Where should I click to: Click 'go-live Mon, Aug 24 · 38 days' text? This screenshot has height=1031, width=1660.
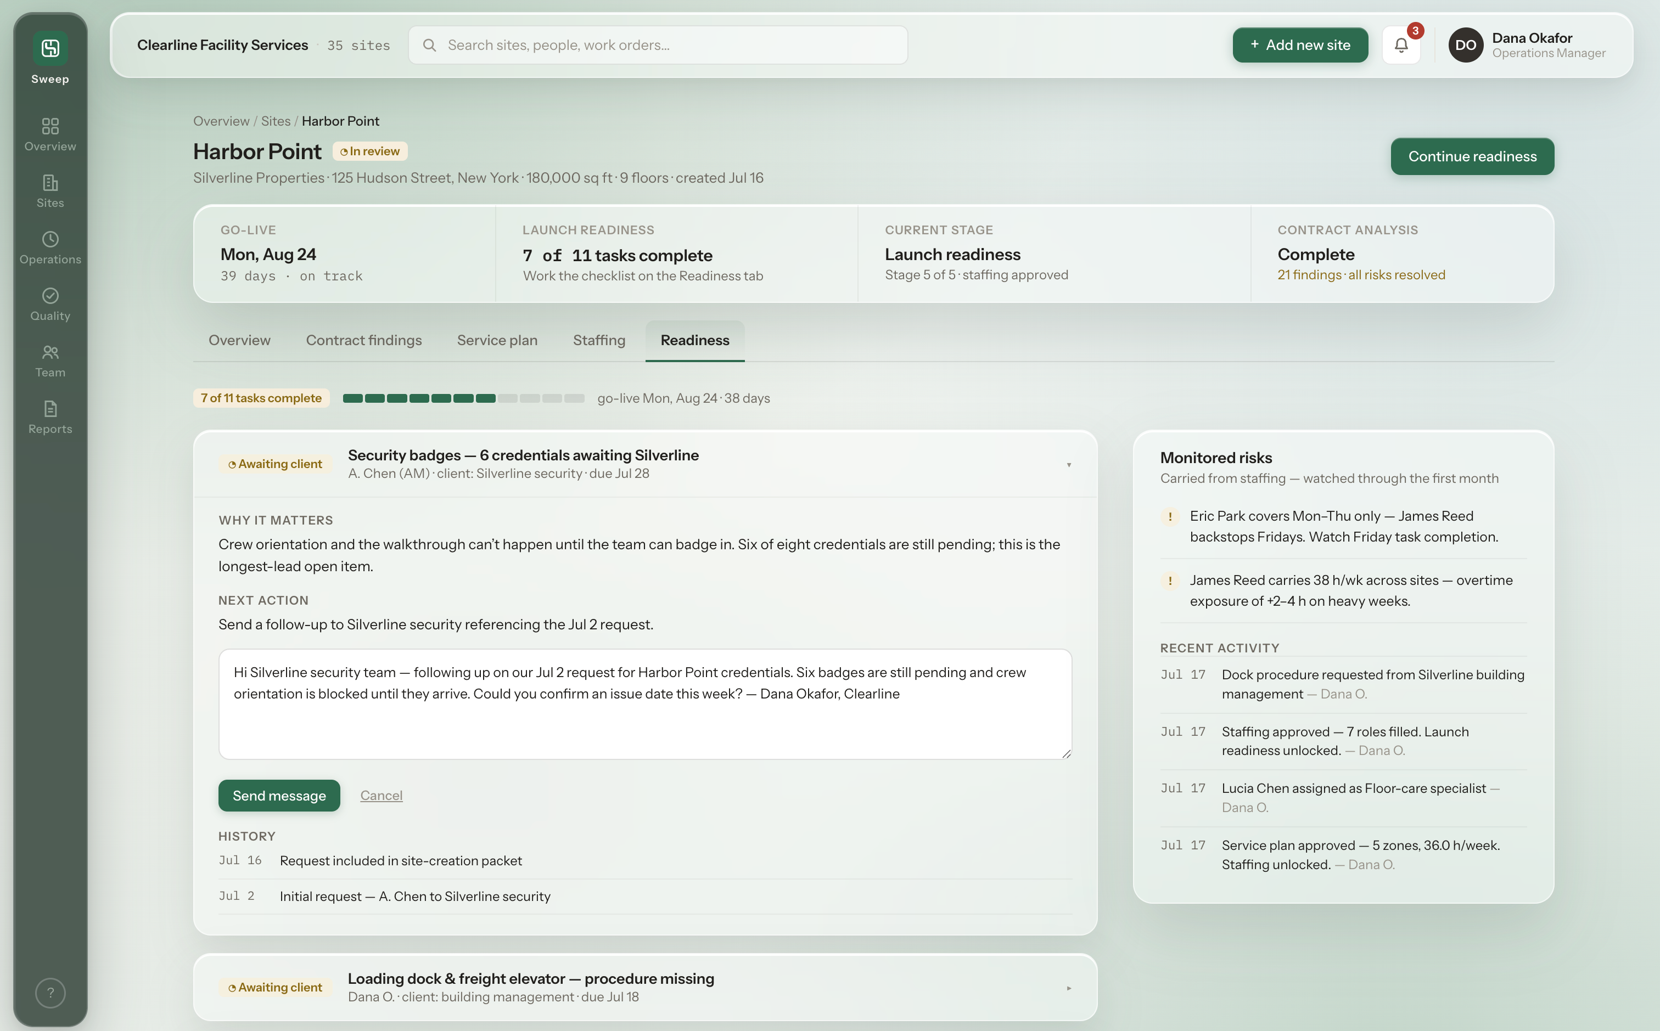pos(683,398)
